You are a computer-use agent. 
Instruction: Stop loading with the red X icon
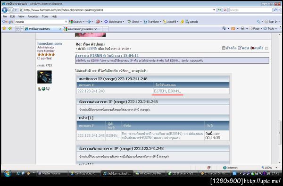[225, 10]
